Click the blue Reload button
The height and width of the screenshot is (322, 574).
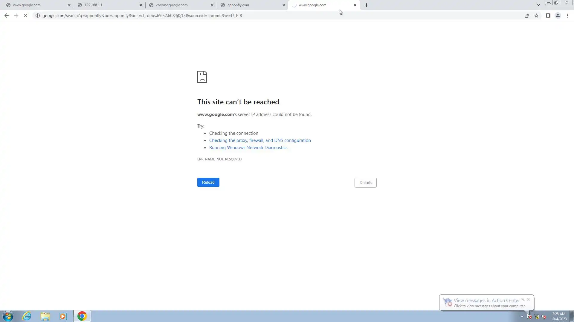tap(208, 182)
